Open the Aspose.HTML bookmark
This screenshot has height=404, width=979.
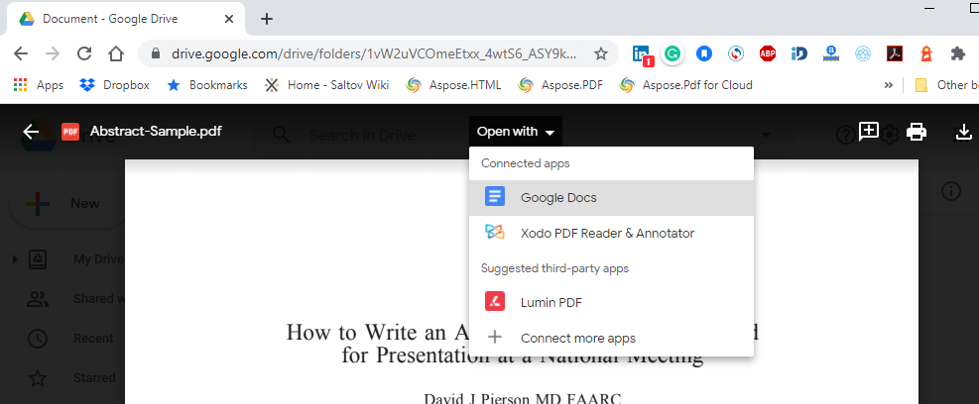point(454,85)
